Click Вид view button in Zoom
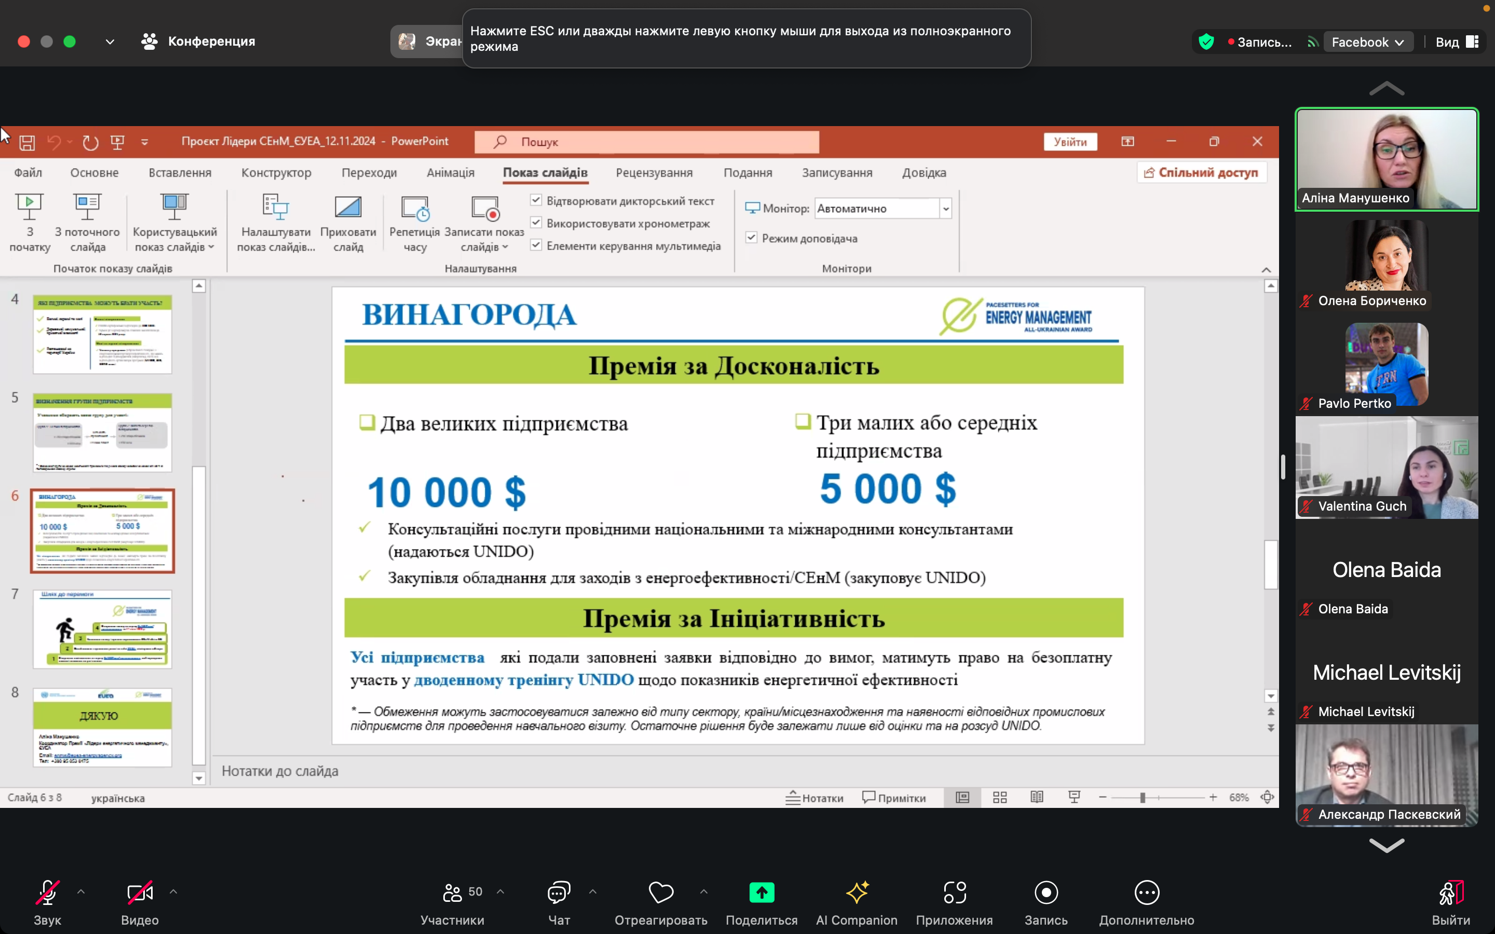The image size is (1495, 934). coord(1456,42)
